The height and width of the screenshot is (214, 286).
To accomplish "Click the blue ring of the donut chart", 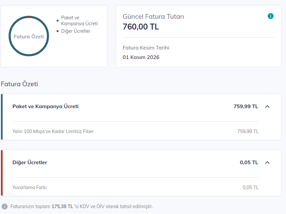I will click(x=10, y=36).
